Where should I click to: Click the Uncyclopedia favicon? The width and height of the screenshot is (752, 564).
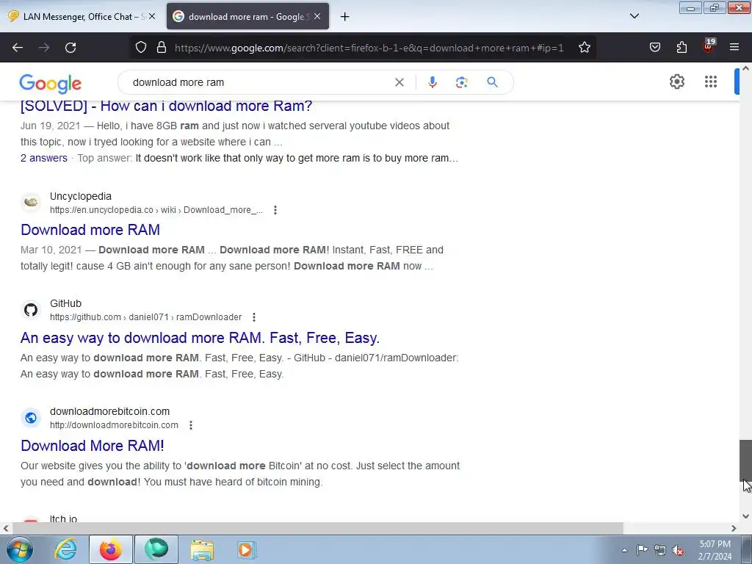[31, 203]
